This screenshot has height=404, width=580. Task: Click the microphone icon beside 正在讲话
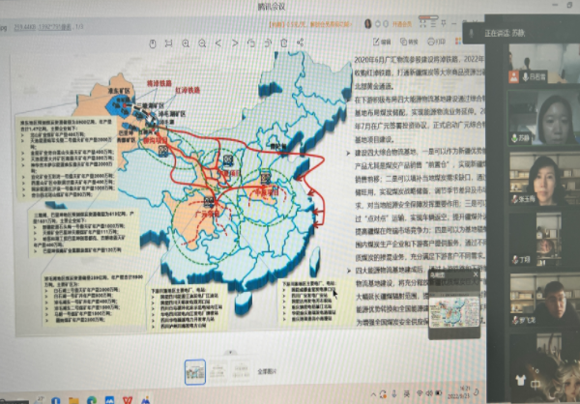click(x=471, y=33)
